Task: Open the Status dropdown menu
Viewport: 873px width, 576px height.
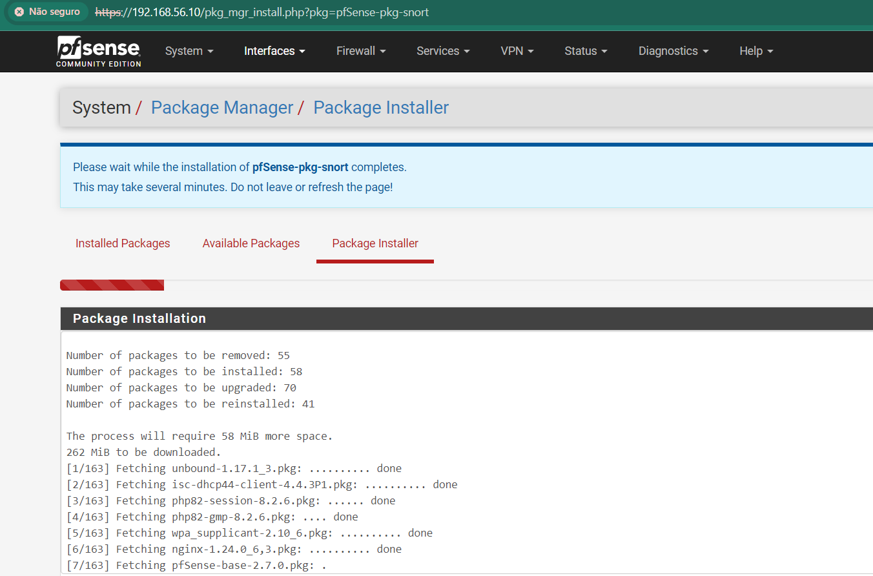Action: (x=586, y=51)
